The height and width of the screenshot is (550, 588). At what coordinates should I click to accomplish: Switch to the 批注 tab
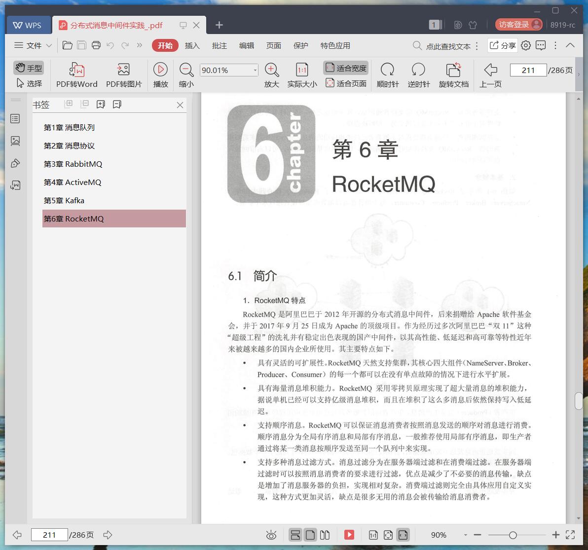tap(220, 46)
